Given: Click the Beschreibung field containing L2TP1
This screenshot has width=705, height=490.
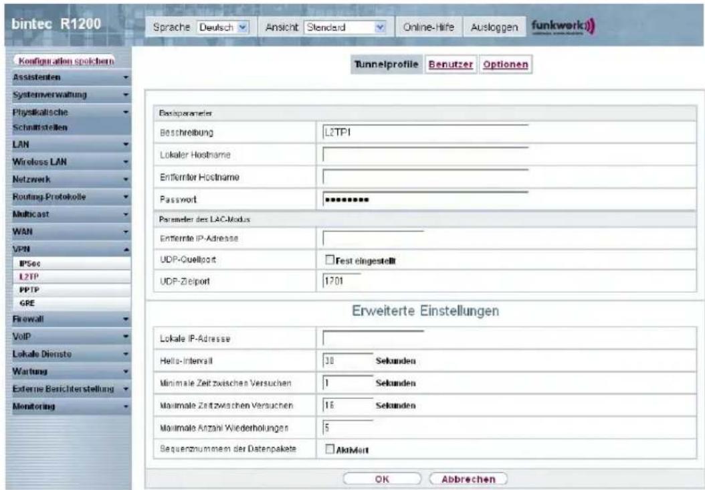Looking at the screenshot, I should click(425, 133).
